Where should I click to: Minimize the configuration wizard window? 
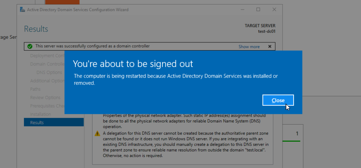pos(242,10)
